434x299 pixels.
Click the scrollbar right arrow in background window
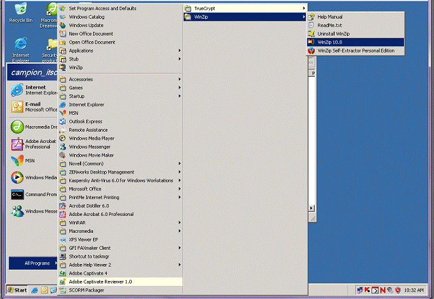pyautogui.click(x=312, y=208)
